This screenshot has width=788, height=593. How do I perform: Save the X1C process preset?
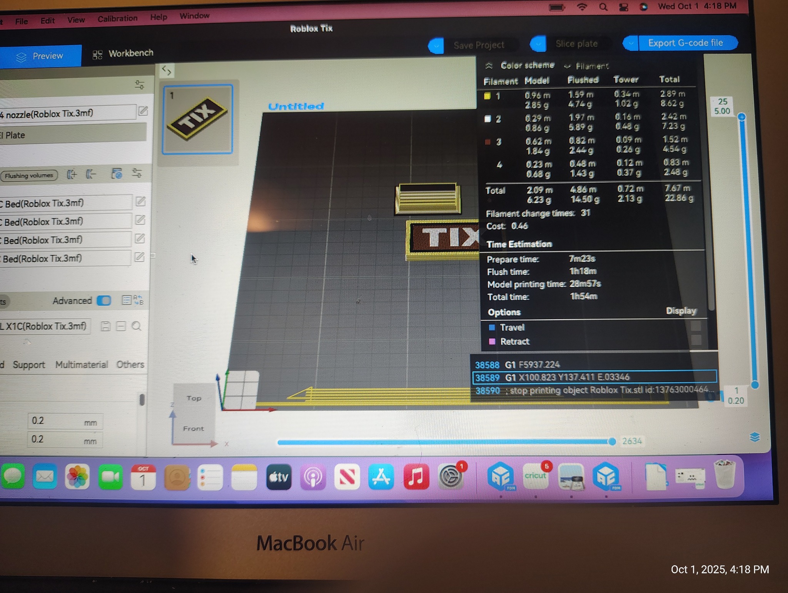pyautogui.click(x=105, y=326)
